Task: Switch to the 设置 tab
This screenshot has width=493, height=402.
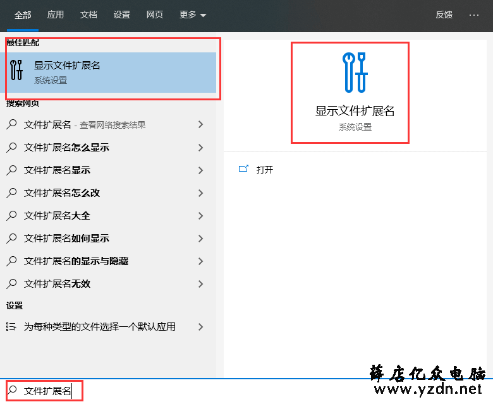Action: click(122, 15)
